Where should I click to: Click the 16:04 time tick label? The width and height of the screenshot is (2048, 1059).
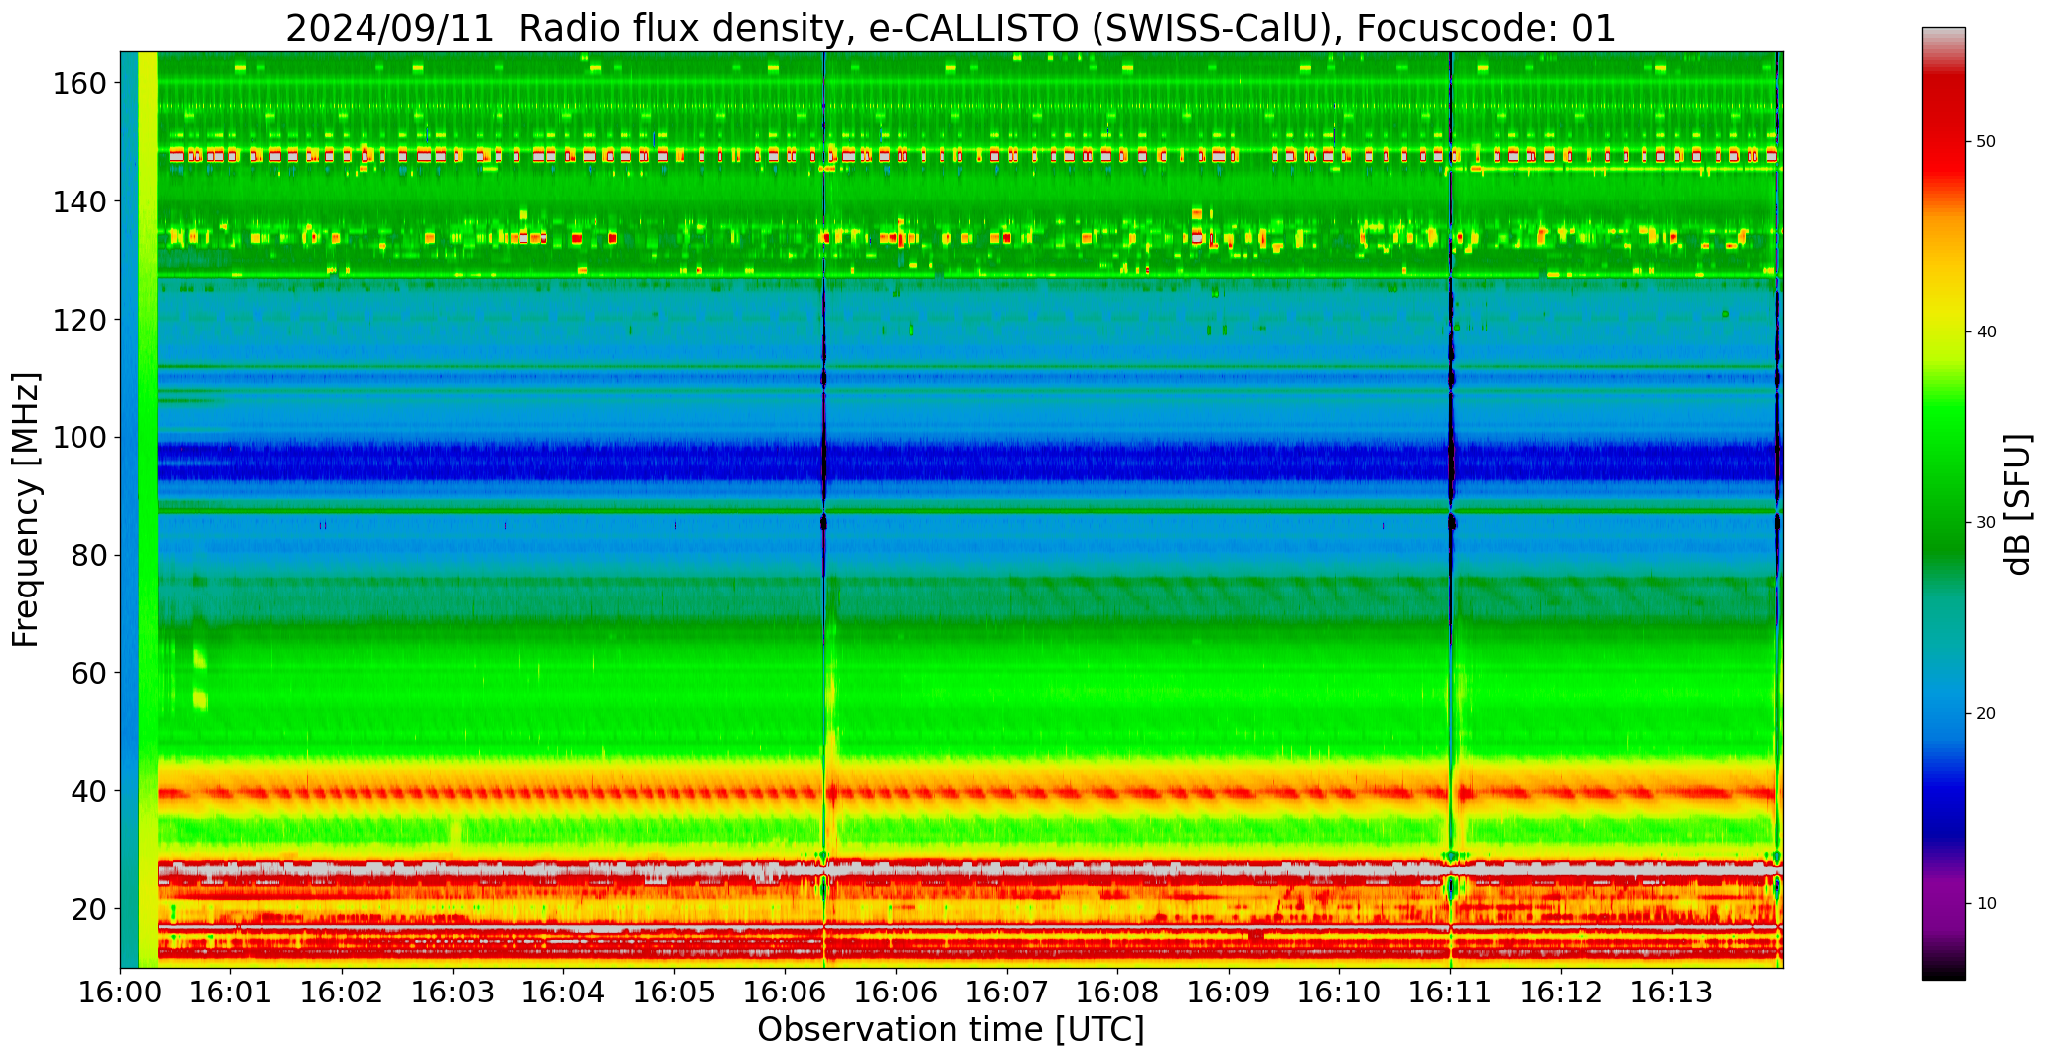click(564, 993)
